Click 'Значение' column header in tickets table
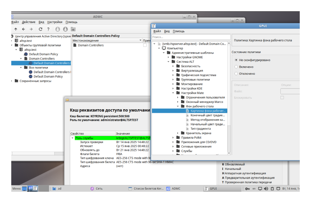Screen dimensions: 311x203 click(x=133, y=134)
